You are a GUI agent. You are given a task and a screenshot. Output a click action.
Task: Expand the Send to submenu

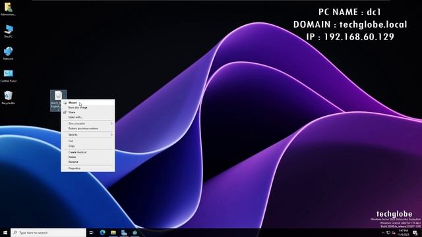(88, 134)
